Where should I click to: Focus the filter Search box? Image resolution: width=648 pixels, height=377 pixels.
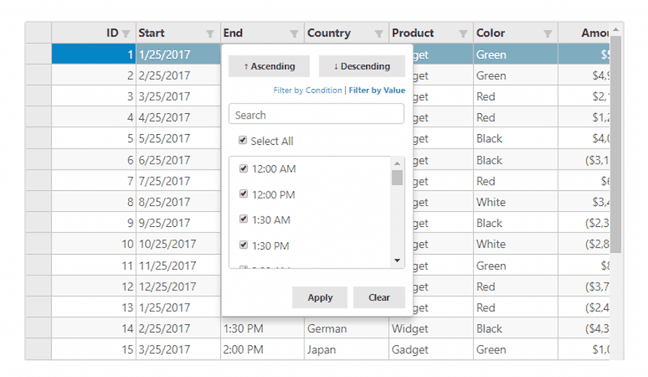pyautogui.click(x=316, y=114)
